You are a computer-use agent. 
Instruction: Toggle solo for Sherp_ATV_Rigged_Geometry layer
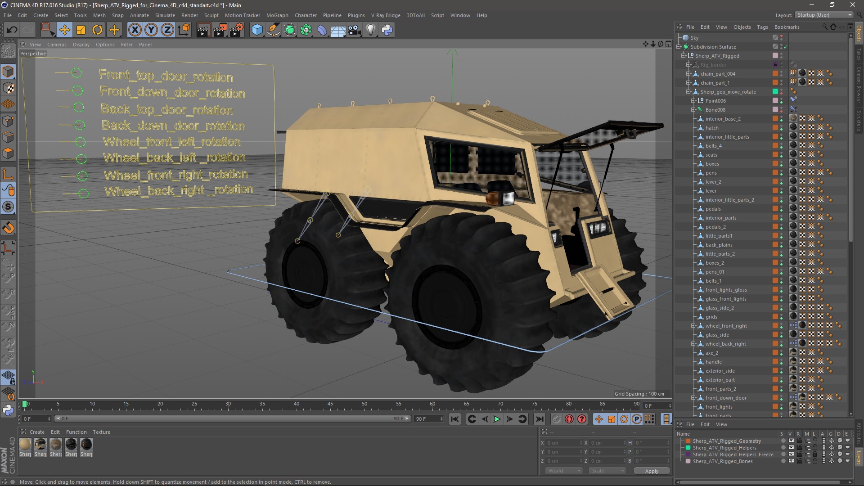tap(783, 441)
